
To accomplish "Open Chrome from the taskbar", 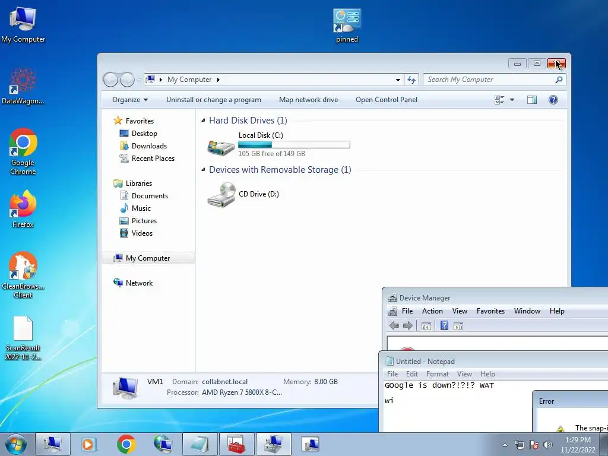I will (x=126, y=444).
